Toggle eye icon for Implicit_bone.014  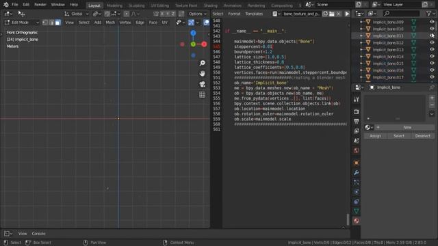tap(432, 56)
